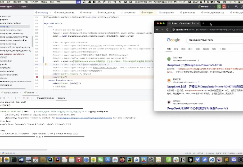Open the main branch dropdown
The image size is (243, 167).
[x=23, y=7]
